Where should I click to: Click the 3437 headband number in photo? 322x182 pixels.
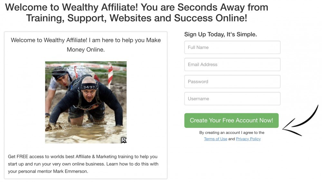pos(89,87)
